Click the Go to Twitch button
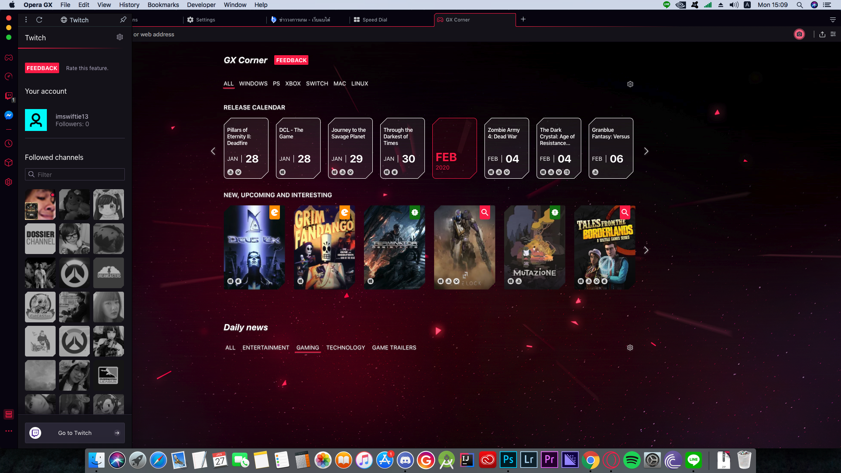This screenshot has width=841, height=473. coord(74,433)
